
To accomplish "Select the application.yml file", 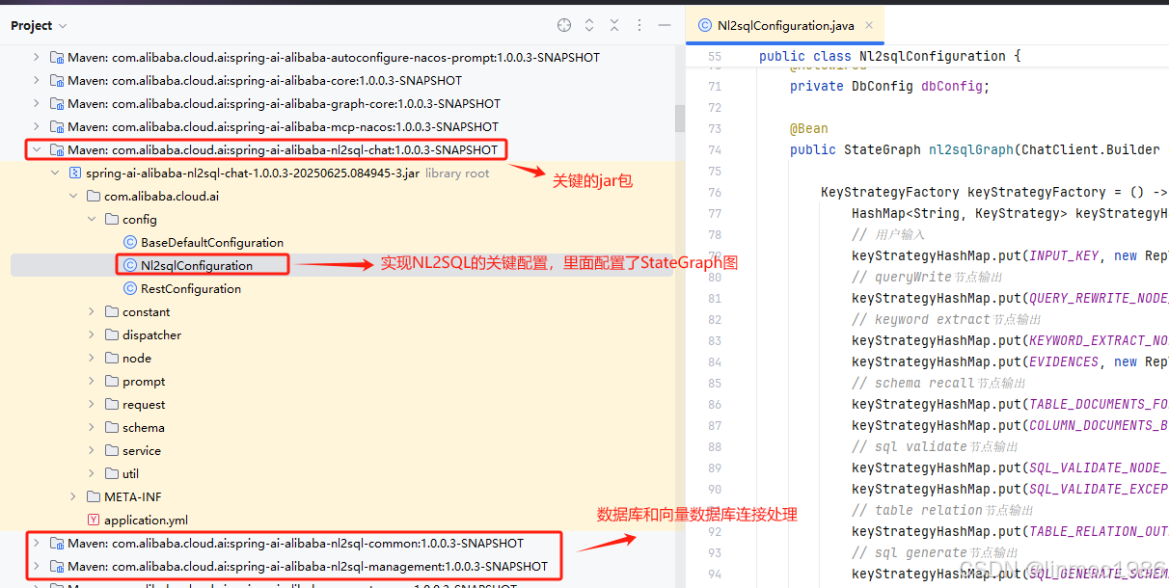I will pyautogui.click(x=146, y=520).
